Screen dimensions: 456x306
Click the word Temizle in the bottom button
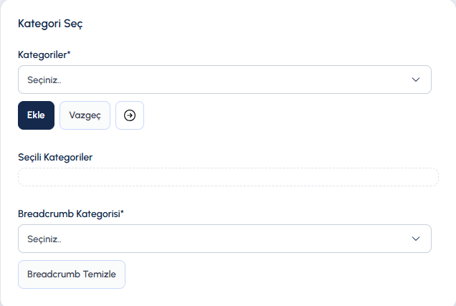(100, 274)
